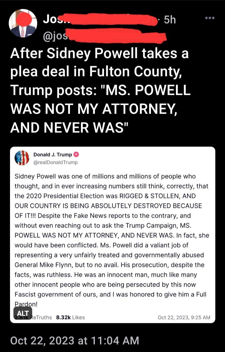Viewport: 225px width, 352px height.
Task: Click the red verified badge beside Donald J. Trump
Action: [x=76, y=155]
